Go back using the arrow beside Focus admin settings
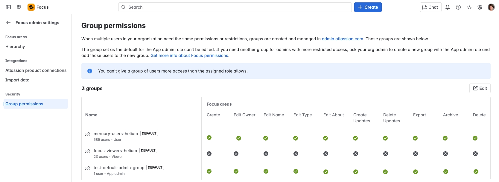 (x=8, y=23)
